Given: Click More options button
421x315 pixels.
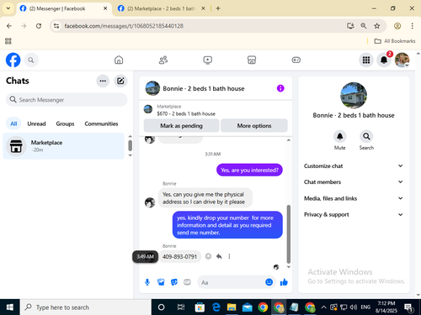Looking at the screenshot, I should pos(254,126).
